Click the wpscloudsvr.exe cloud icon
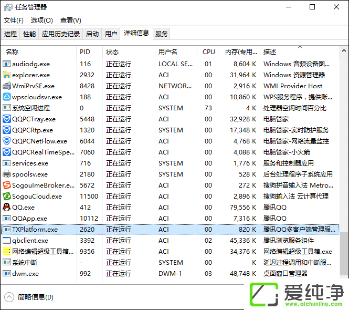The height and width of the screenshot is (310, 349). (7, 97)
